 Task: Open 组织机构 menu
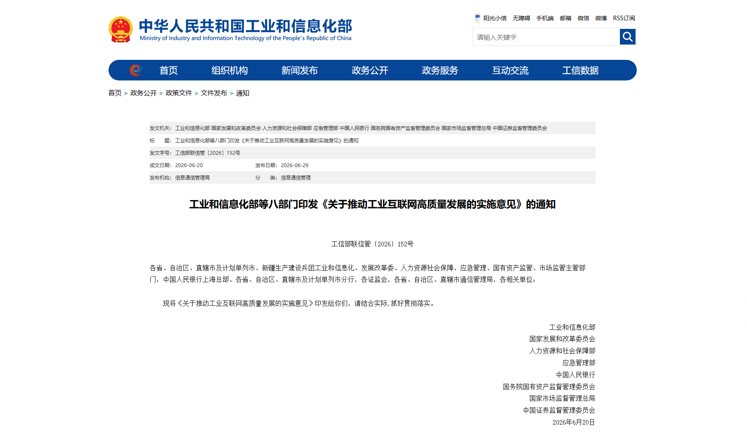[229, 71]
